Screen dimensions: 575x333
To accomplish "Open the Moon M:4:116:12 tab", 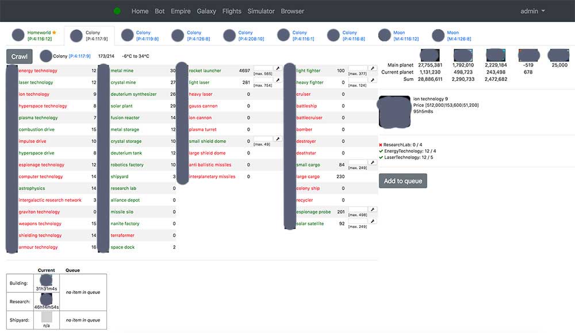I will click(x=405, y=36).
